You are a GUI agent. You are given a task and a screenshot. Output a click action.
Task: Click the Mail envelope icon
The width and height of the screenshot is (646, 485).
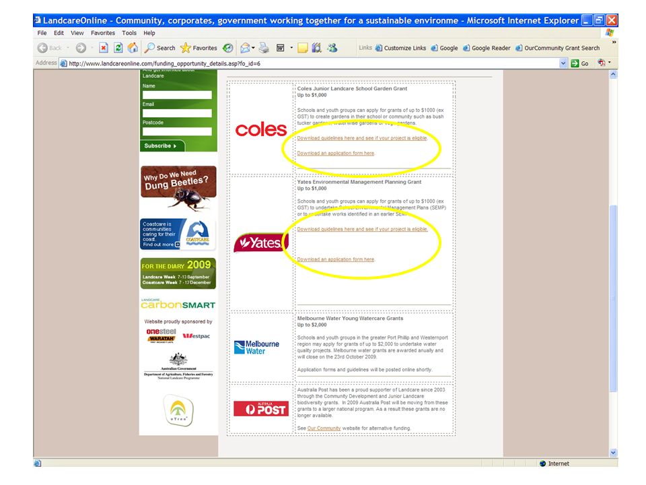point(245,48)
